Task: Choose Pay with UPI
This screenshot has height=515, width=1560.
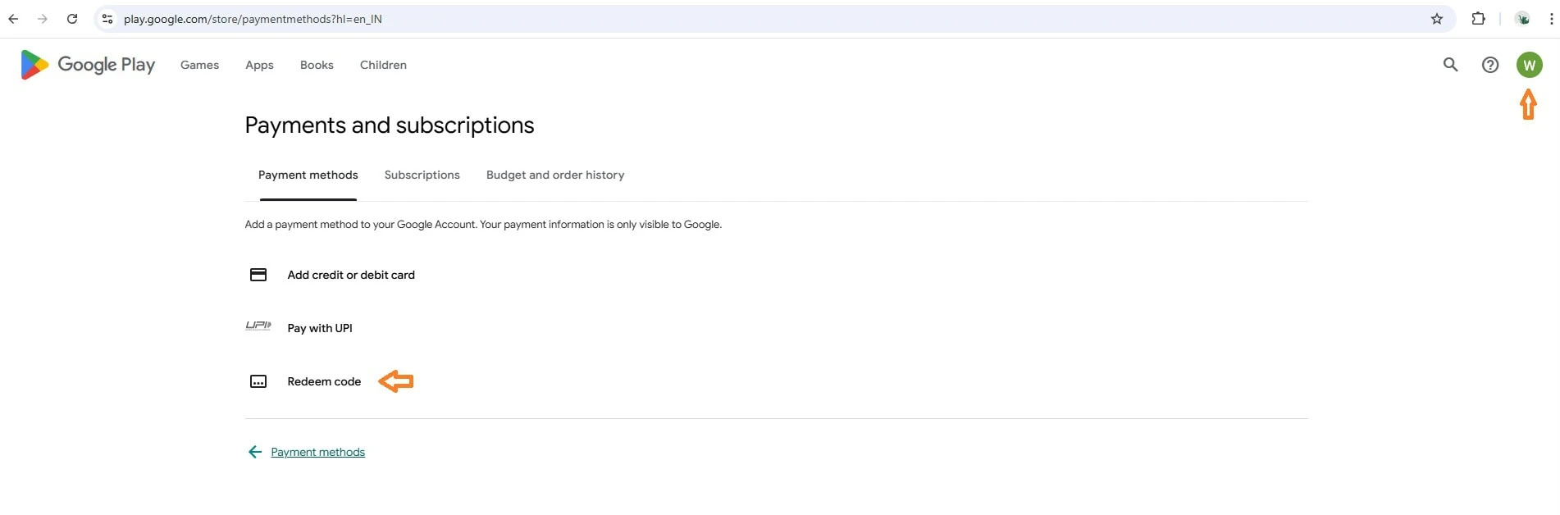Action: tap(320, 328)
